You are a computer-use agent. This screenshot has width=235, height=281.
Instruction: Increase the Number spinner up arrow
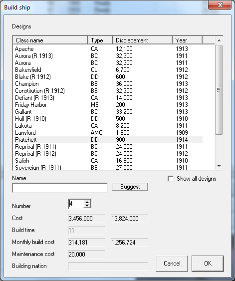pyautogui.click(x=87, y=202)
